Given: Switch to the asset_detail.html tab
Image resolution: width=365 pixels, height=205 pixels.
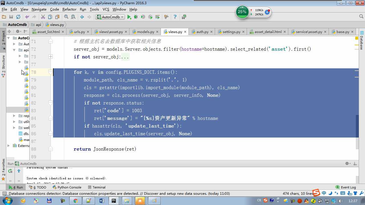Looking at the screenshot, I should (x=268, y=32).
